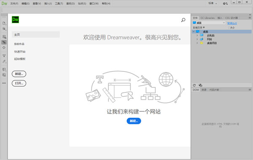
Task: Switch to the CSS 设计器 tab
Action: coord(231,18)
